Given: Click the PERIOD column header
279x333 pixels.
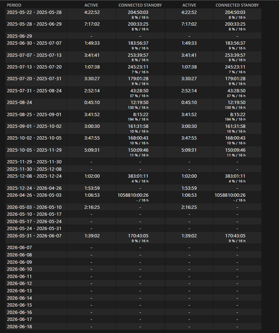Looking at the screenshot, I should coord(14,5).
